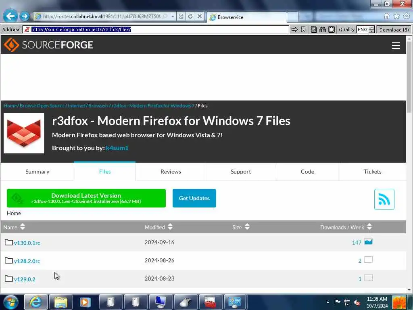Adjust Quality PNG stepper arrows
This screenshot has height=310, width=413.
tap(371, 29)
